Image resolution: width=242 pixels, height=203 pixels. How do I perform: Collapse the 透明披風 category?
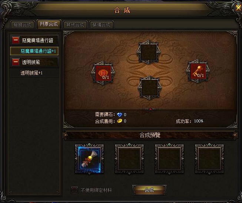[16, 62]
